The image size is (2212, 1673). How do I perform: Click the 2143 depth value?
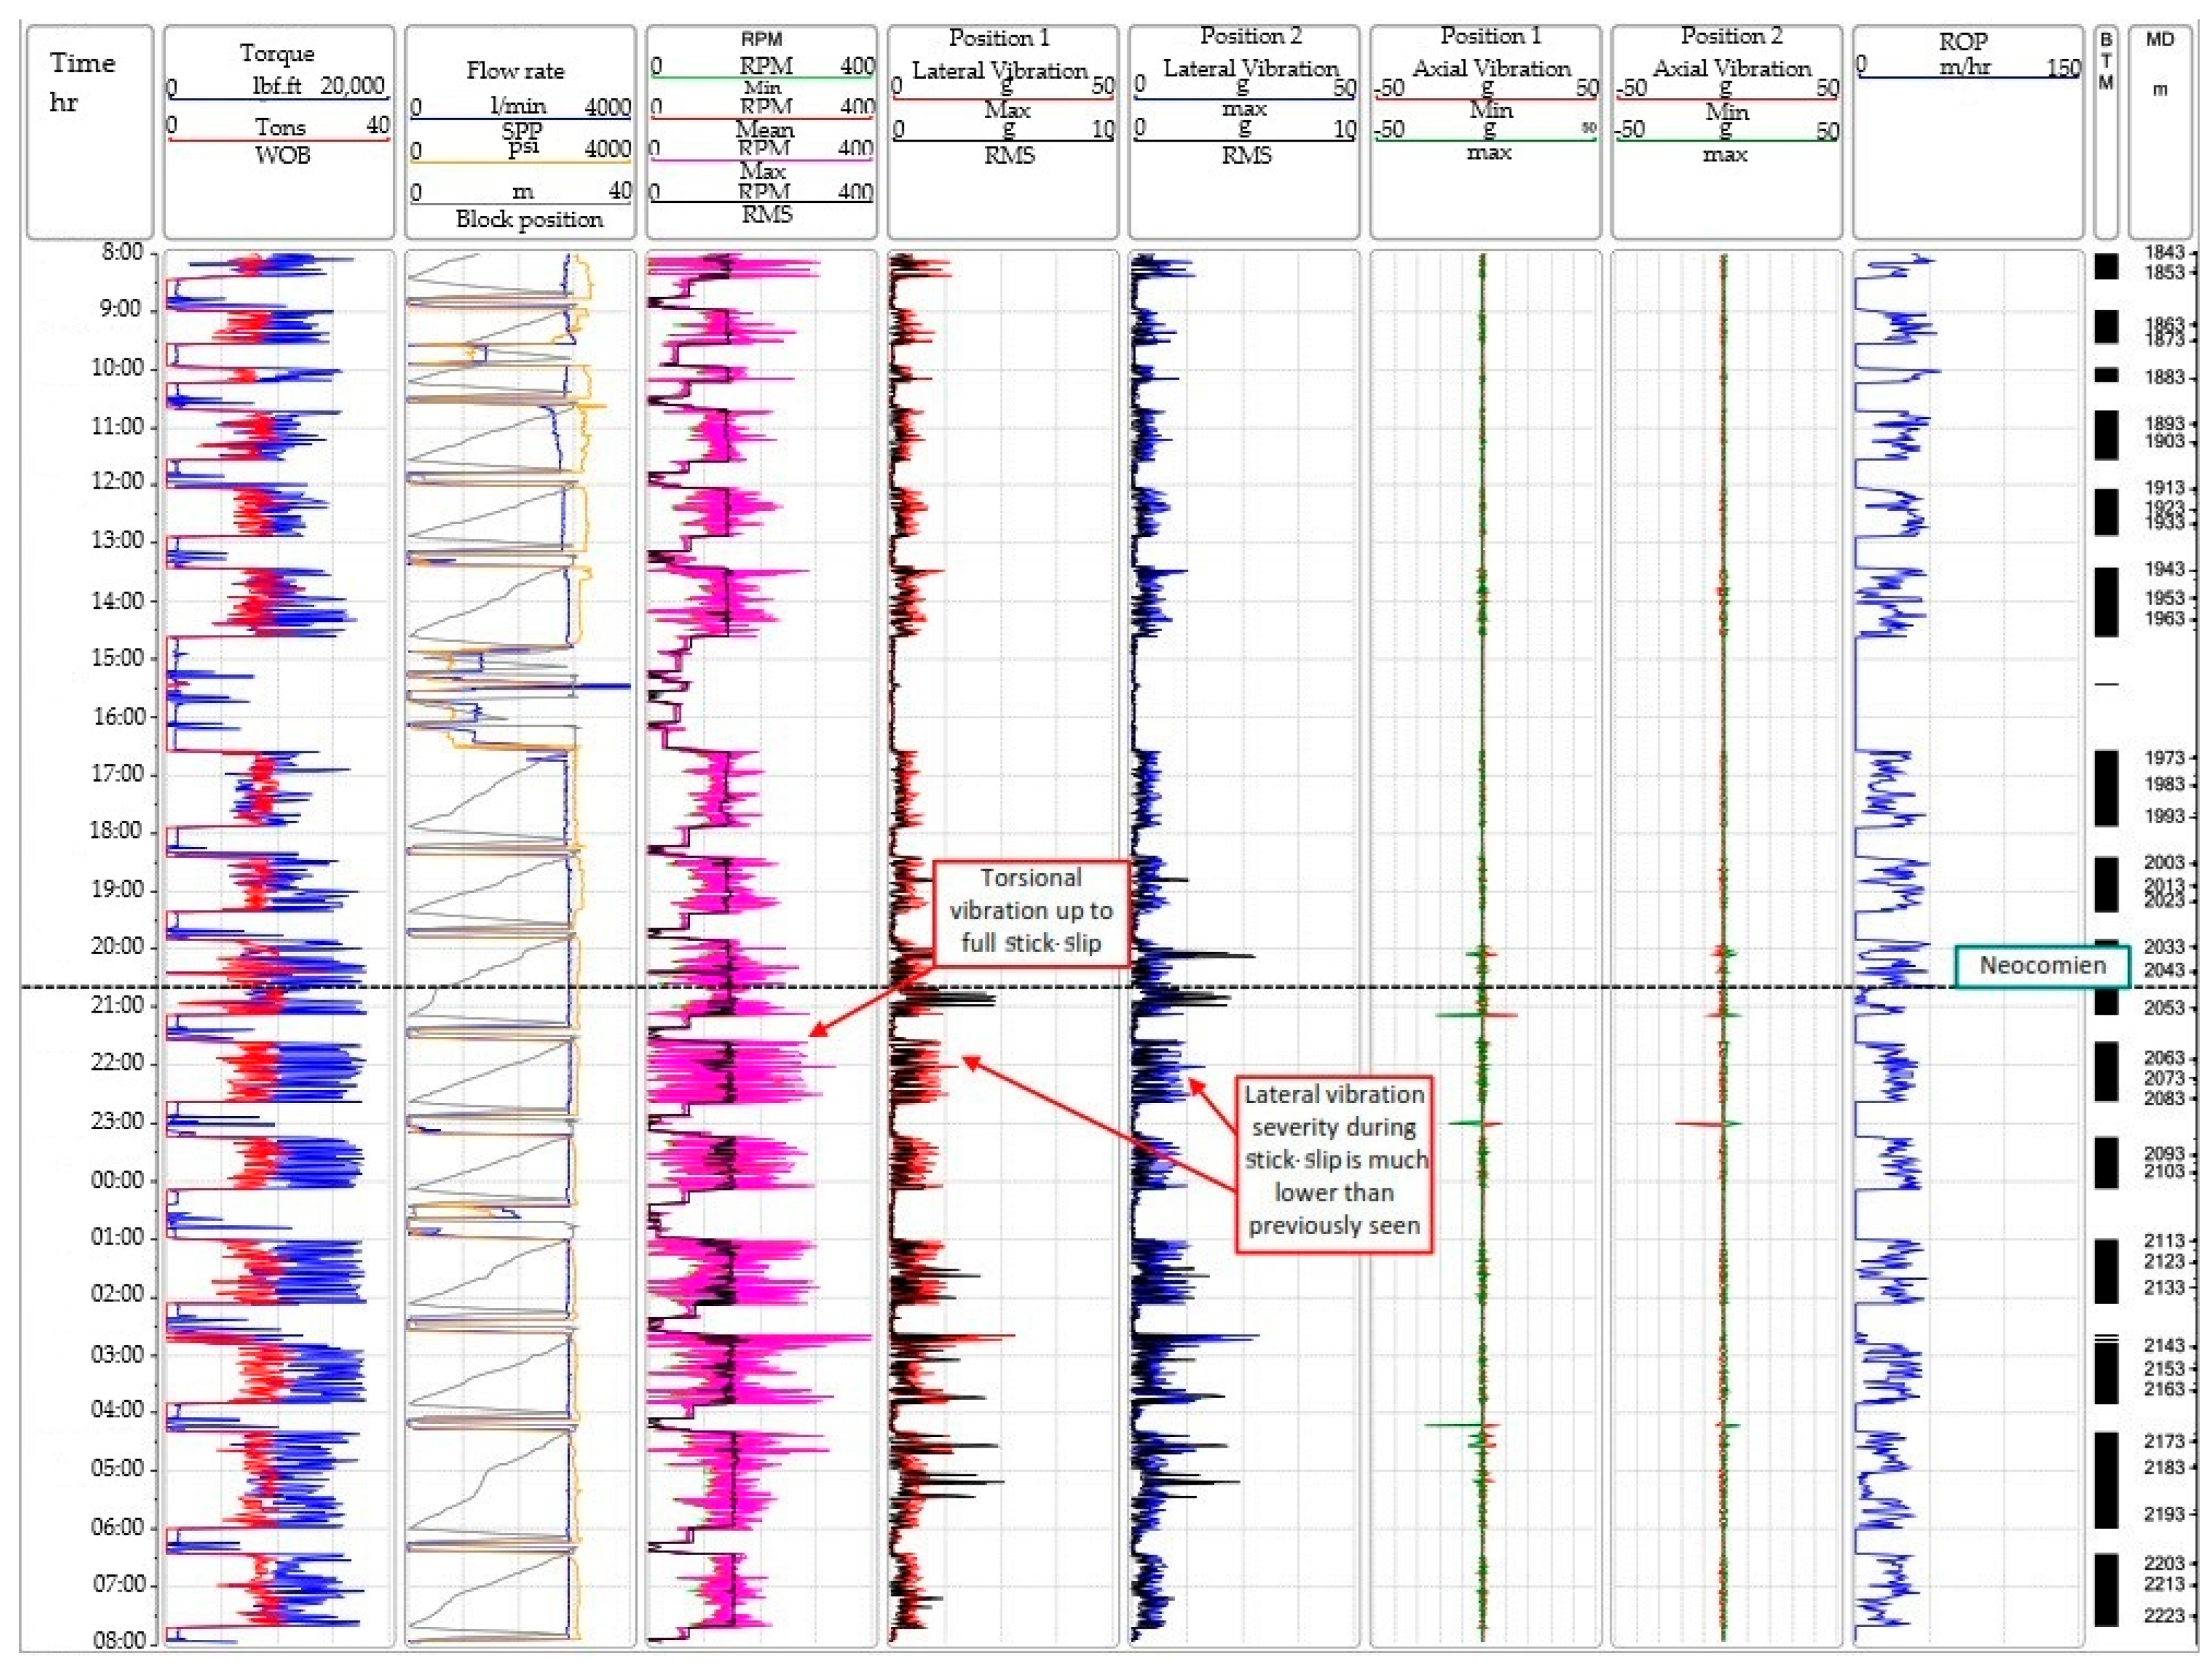(2164, 1345)
